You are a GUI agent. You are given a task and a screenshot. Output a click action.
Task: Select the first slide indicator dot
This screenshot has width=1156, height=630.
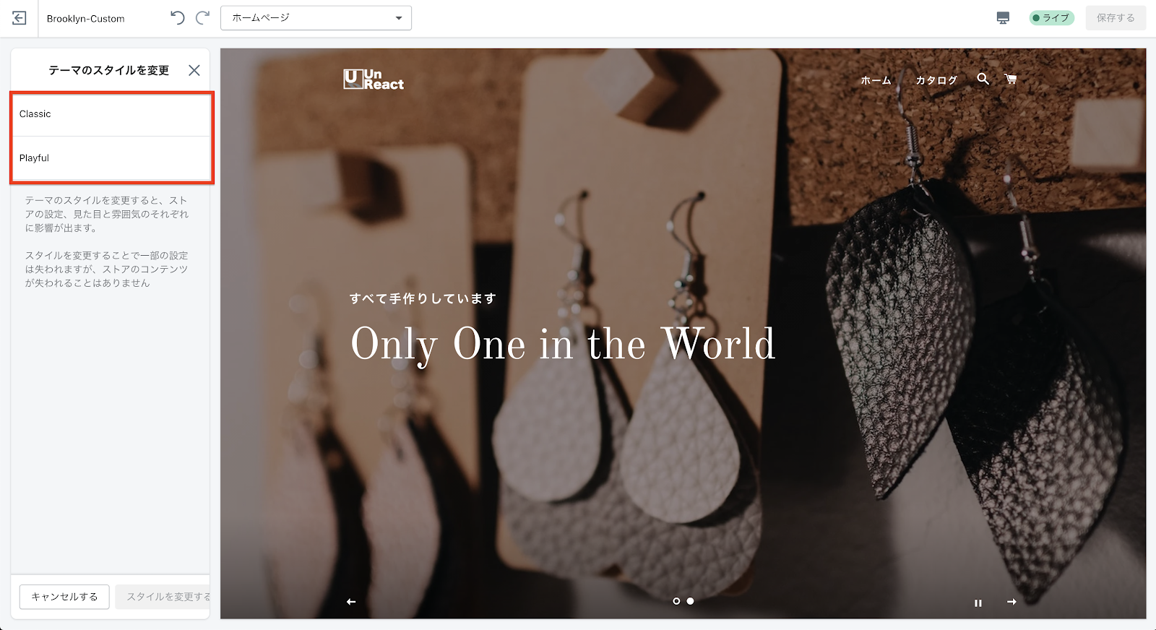point(676,601)
